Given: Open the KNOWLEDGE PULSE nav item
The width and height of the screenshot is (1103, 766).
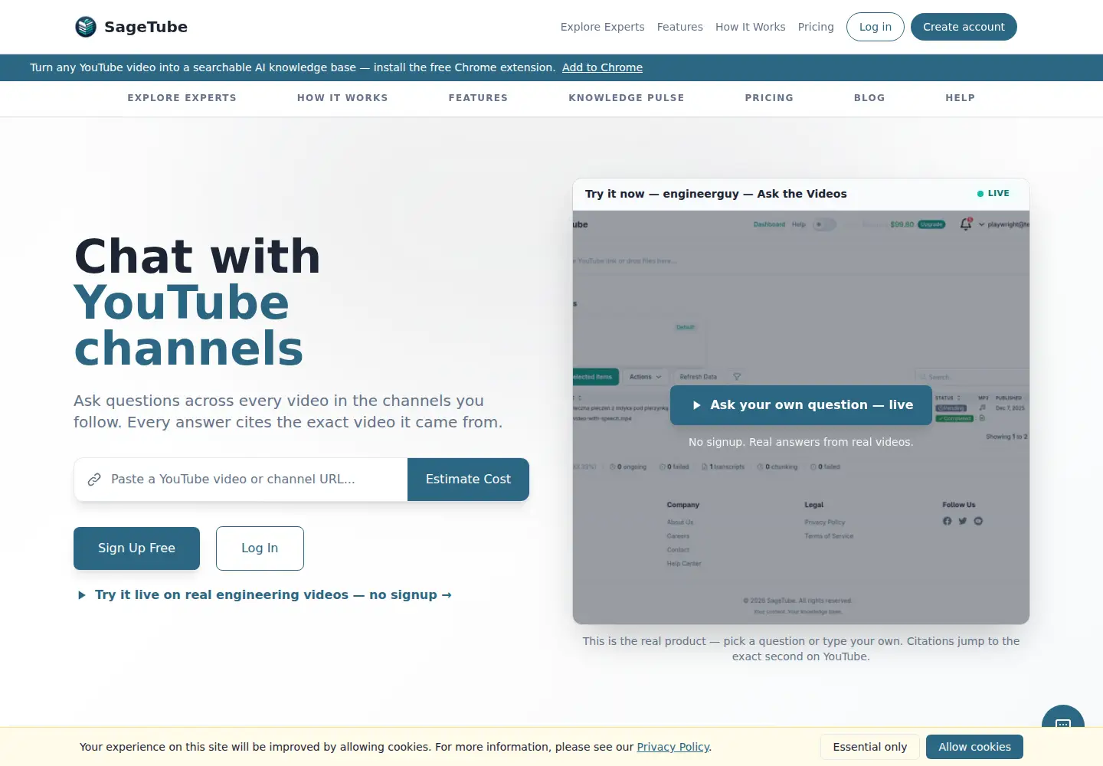Looking at the screenshot, I should 627,98.
